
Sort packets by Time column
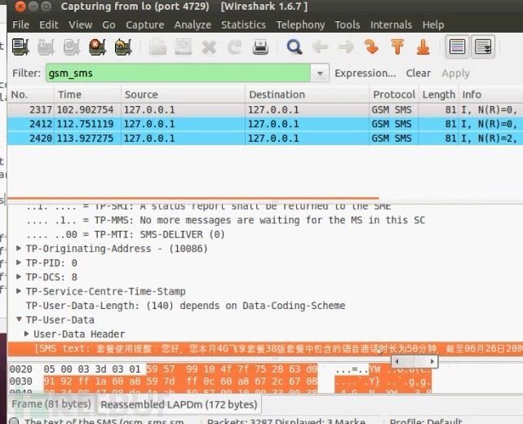pos(88,95)
